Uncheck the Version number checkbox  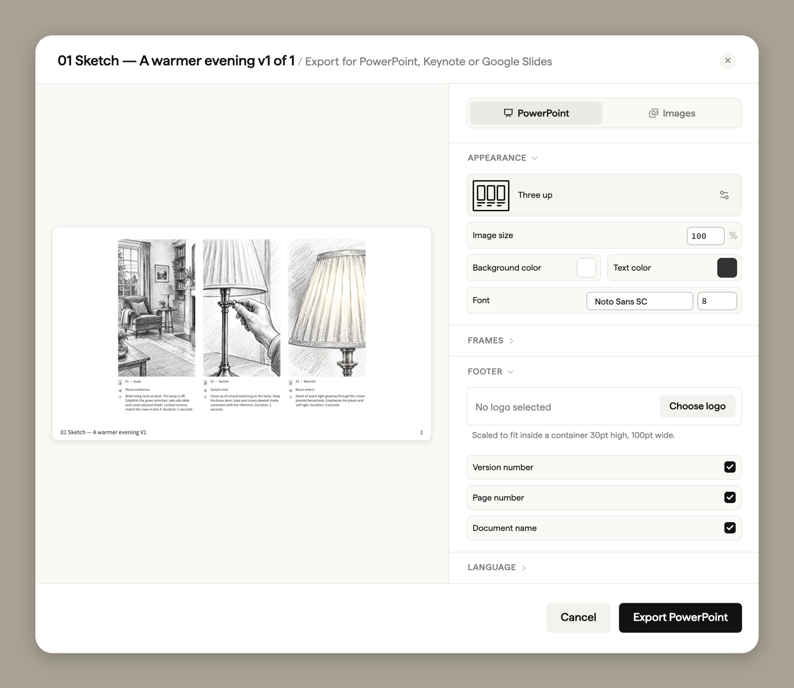[x=729, y=467]
